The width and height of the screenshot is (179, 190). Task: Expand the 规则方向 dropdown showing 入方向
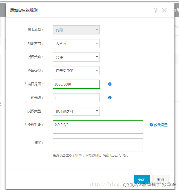pyautogui.click(x=76, y=43)
